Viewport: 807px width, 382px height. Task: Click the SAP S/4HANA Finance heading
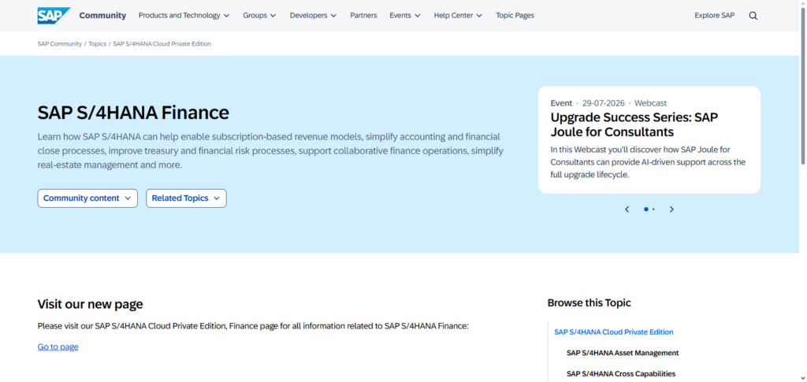(133, 113)
